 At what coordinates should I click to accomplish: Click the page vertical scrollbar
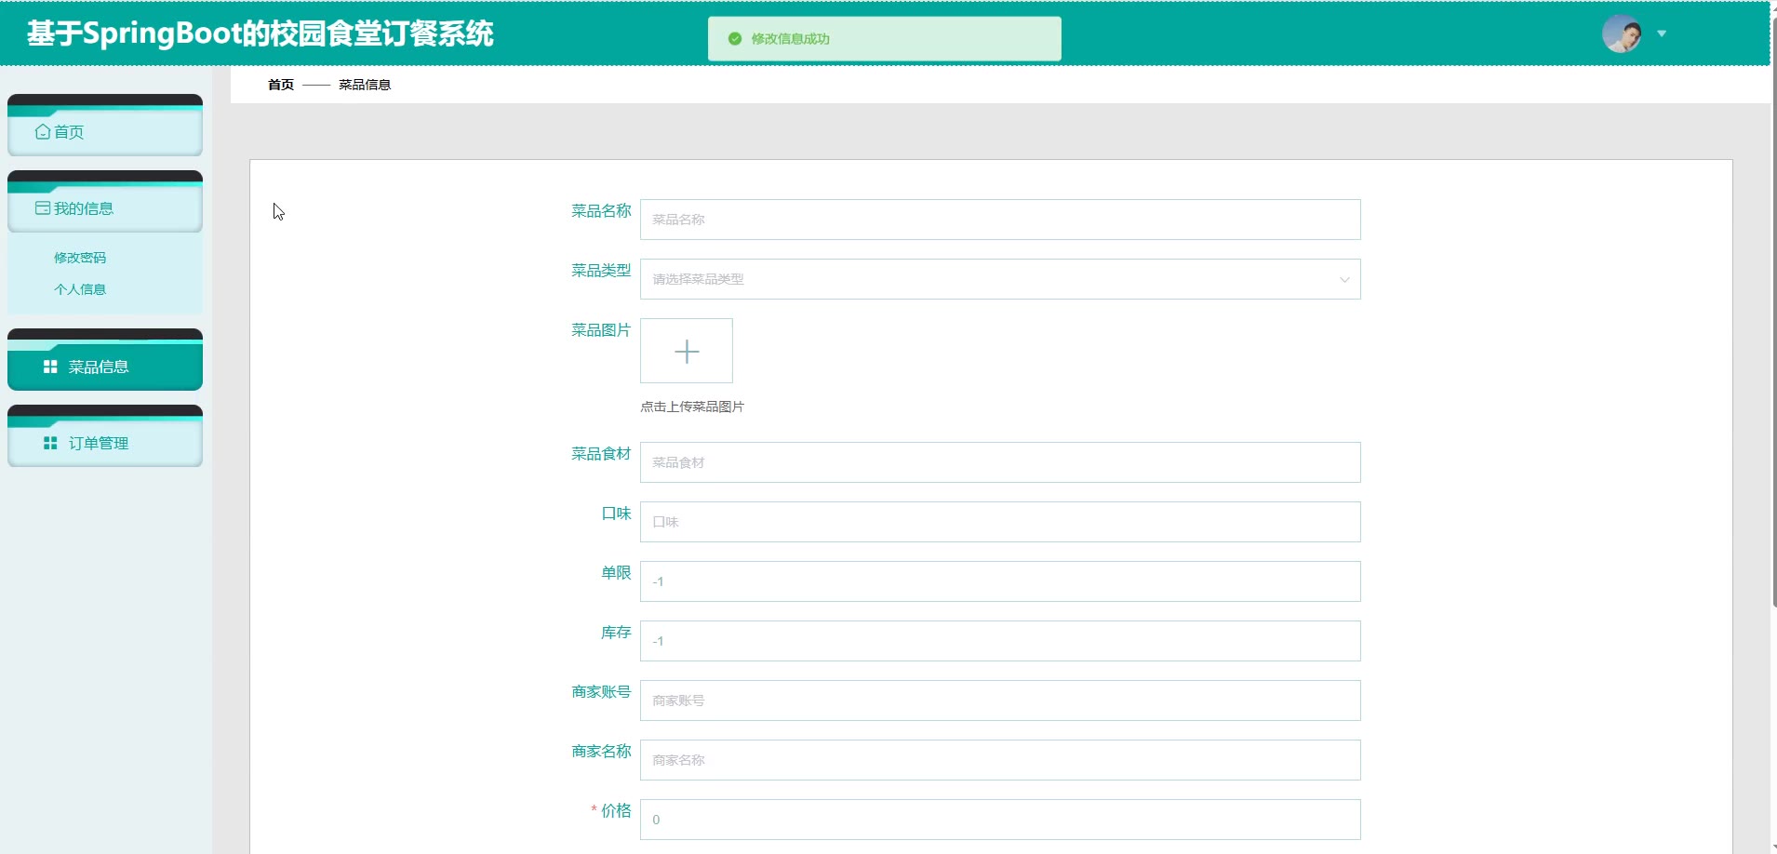1774,312
